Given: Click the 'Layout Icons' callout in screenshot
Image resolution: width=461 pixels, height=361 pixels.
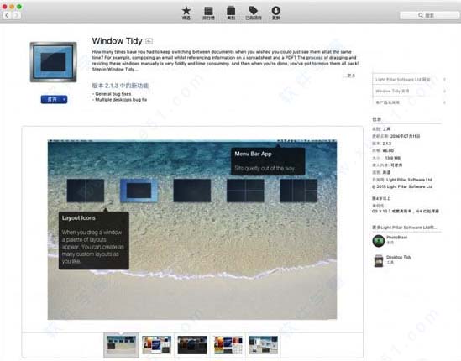Looking at the screenshot, I should coord(94,240).
